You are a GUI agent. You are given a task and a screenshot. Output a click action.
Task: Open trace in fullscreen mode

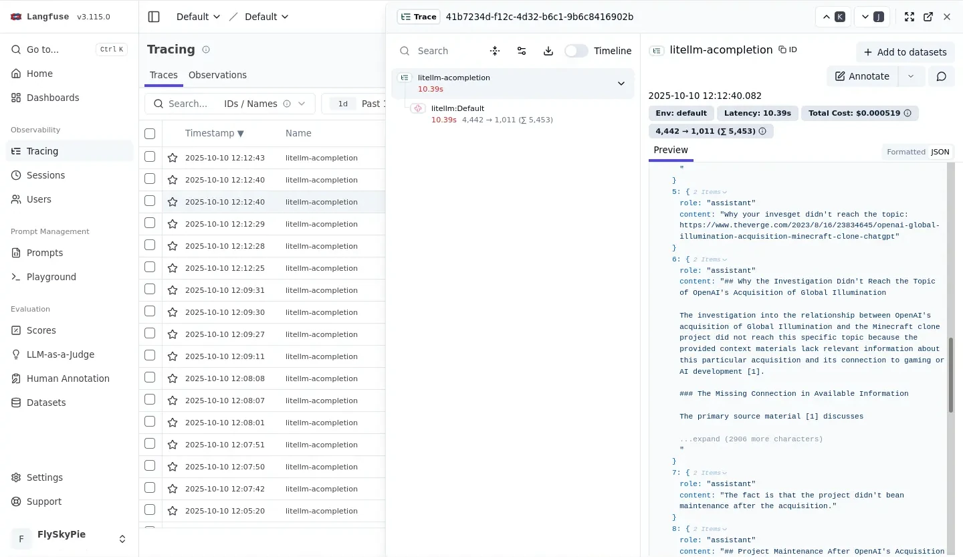(x=909, y=17)
